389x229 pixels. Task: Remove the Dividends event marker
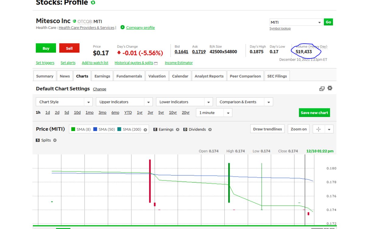tap(210, 130)
